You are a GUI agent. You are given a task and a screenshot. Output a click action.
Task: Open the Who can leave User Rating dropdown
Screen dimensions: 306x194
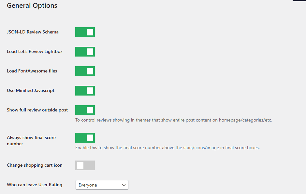point(102,185)
